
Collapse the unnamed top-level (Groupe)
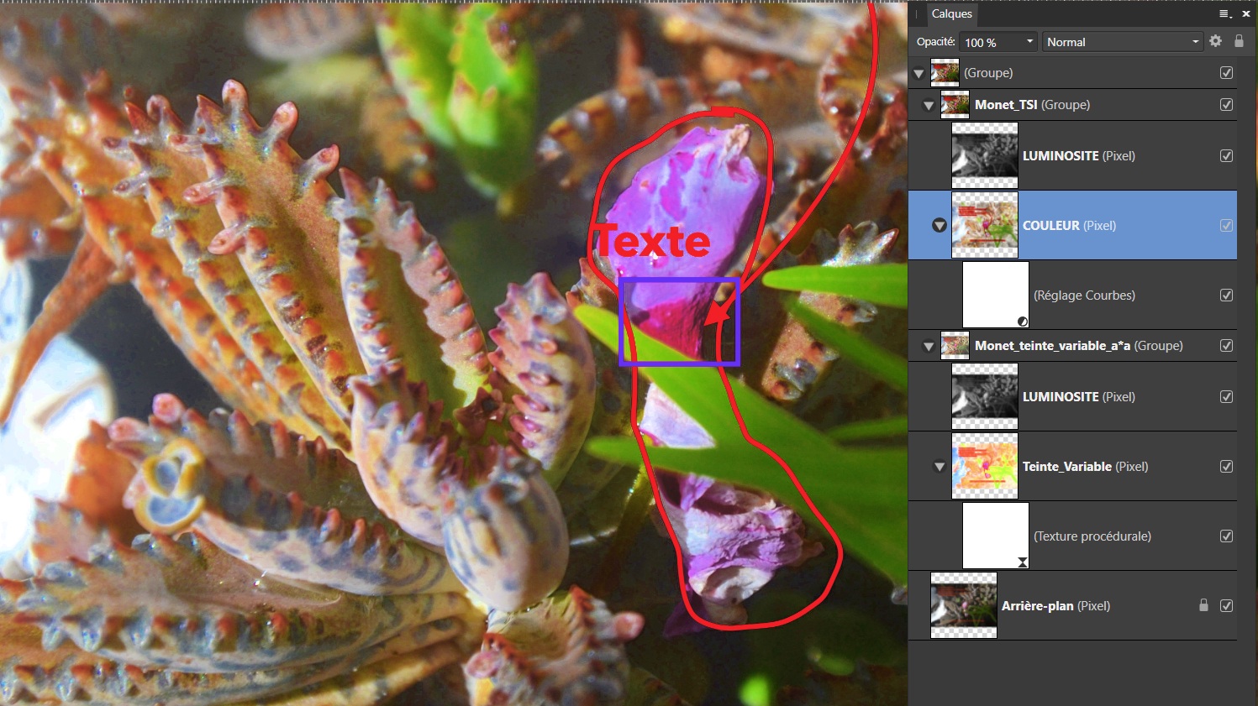pyautogui.click(x=918, y=74)
